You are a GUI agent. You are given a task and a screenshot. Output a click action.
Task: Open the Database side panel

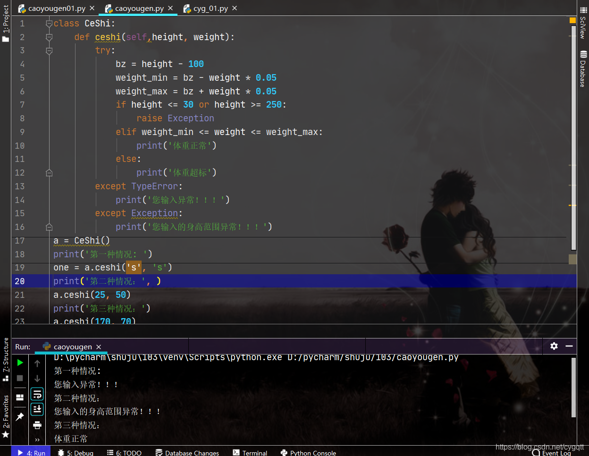click(583, 69)
